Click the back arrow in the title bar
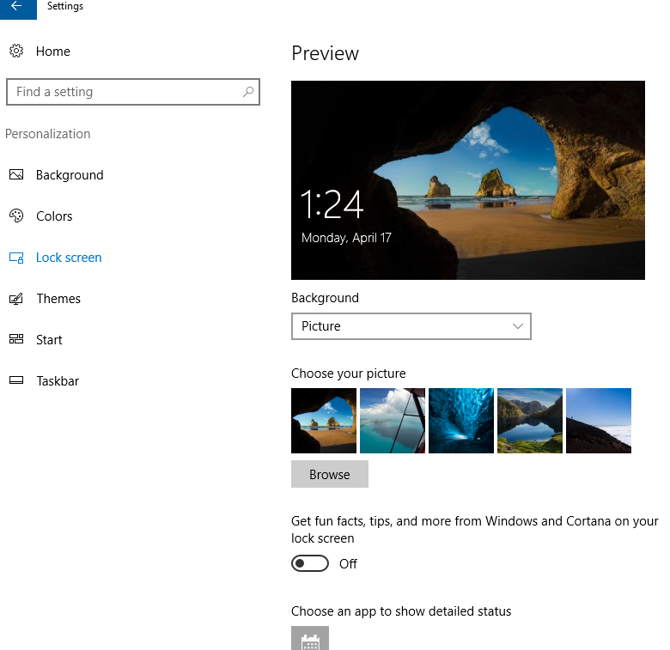 17,7
